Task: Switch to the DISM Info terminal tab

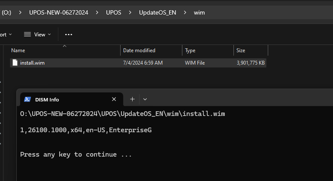Action: click(72, 99)
